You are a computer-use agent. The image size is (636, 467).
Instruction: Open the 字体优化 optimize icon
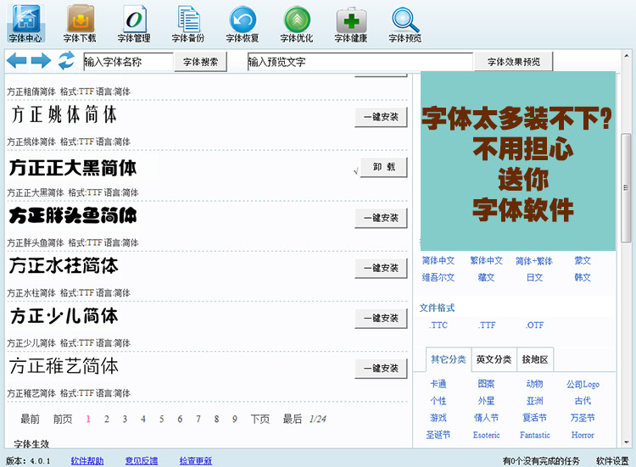tap(297, 24)
